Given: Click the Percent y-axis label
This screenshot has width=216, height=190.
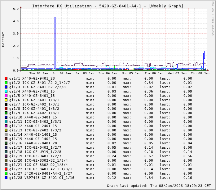Looking at the screenshot, I should coord(3,39).
